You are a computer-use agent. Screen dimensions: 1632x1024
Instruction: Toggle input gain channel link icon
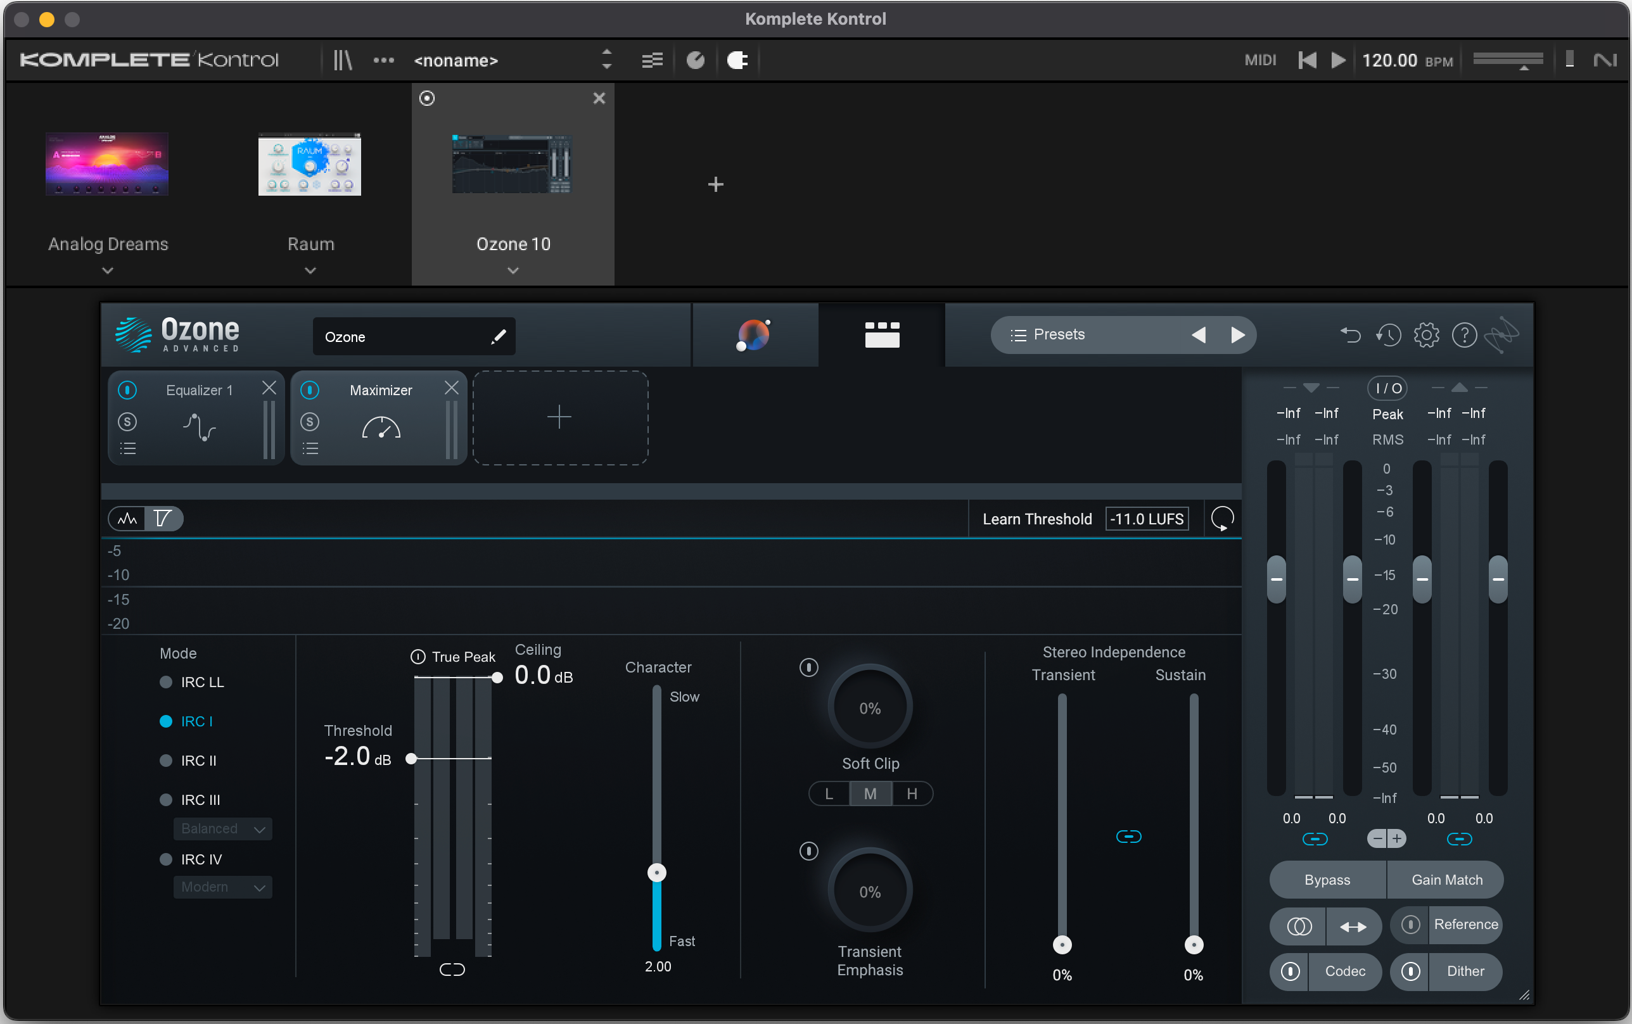point(1314,840)
